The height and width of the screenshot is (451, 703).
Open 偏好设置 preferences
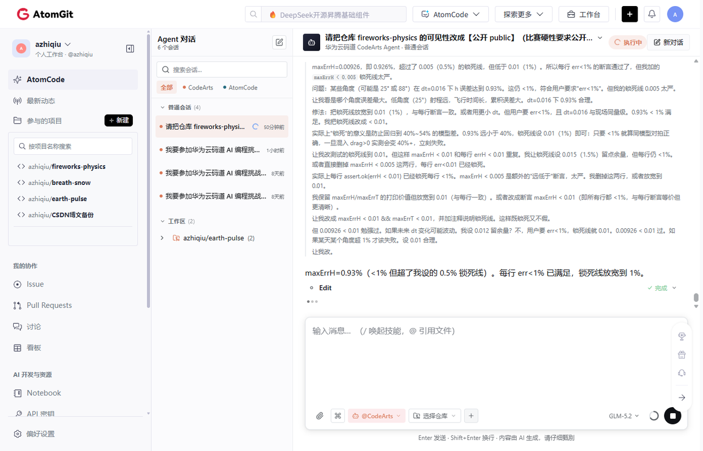(x=34, y=434)
